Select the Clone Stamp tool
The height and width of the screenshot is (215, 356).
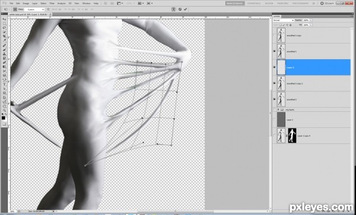(4, 53)
